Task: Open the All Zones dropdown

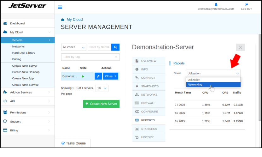Action: pyautogui.click(x=74, y=47)
